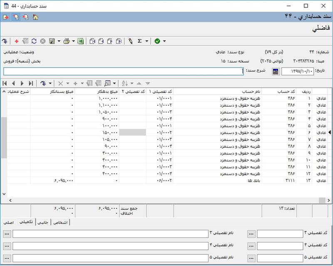Image resolution: width=333 pixels, height=266 pixels.
Task: Open the جانبي tab
Action: [x=43, y=222]
